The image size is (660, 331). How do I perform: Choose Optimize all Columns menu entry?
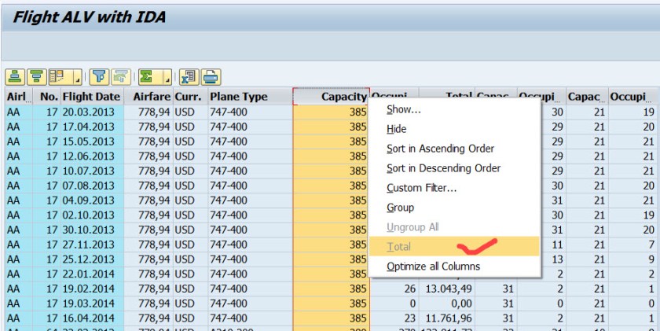433,267
